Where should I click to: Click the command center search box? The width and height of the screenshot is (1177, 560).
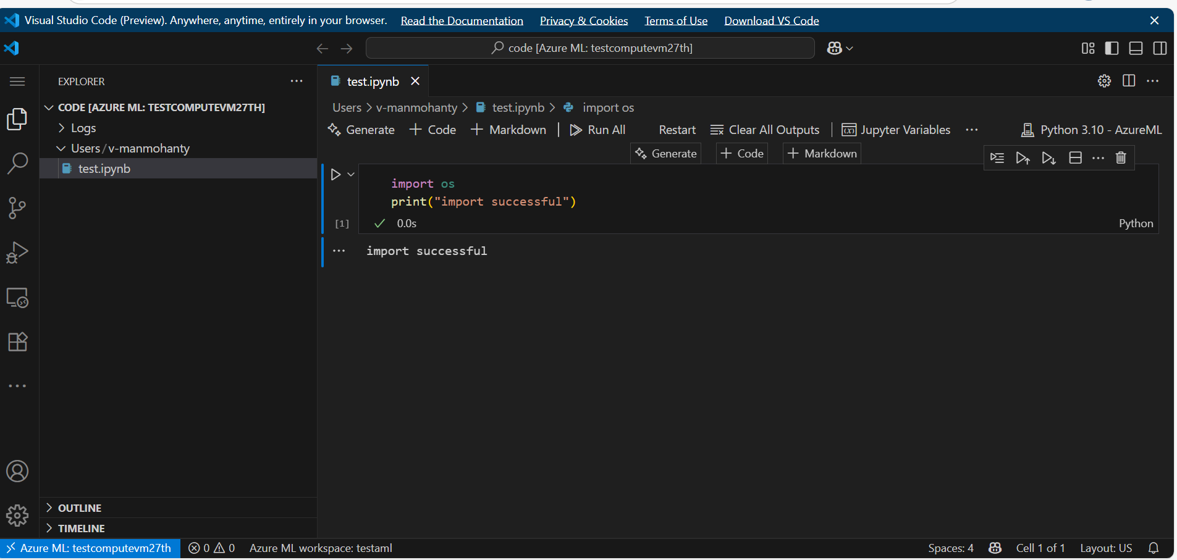(590, 48)
